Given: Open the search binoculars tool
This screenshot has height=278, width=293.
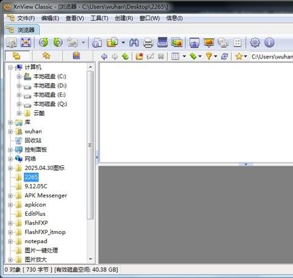Looking at the screenshot, I should (134, 43).
